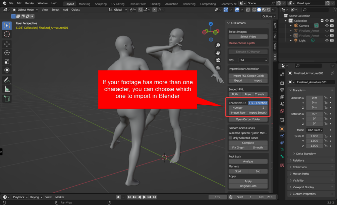Viewport: 337px width, 205px height.
Task: Activate the Select Box tool
Action: 7,25
